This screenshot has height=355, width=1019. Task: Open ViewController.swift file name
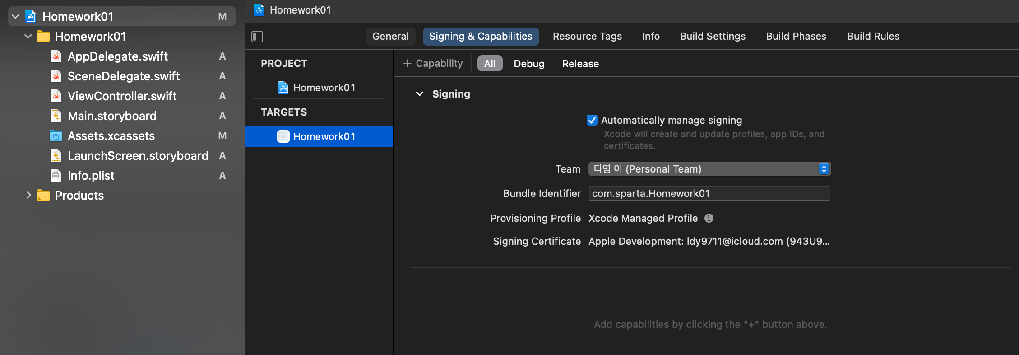coord(122,96)
